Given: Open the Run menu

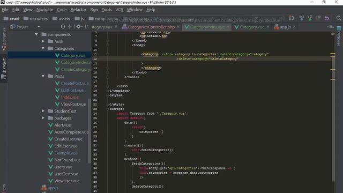Looking at the screenshot, I should [x=94, y=10].
